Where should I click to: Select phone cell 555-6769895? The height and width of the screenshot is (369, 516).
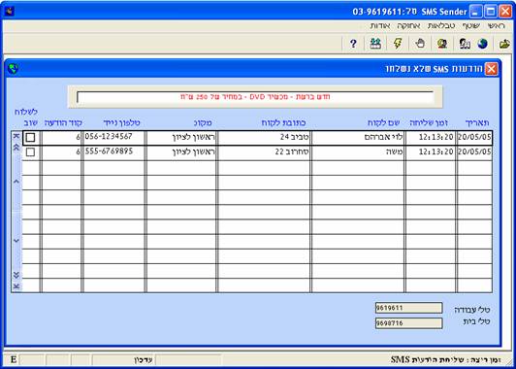tap(113, 152)
